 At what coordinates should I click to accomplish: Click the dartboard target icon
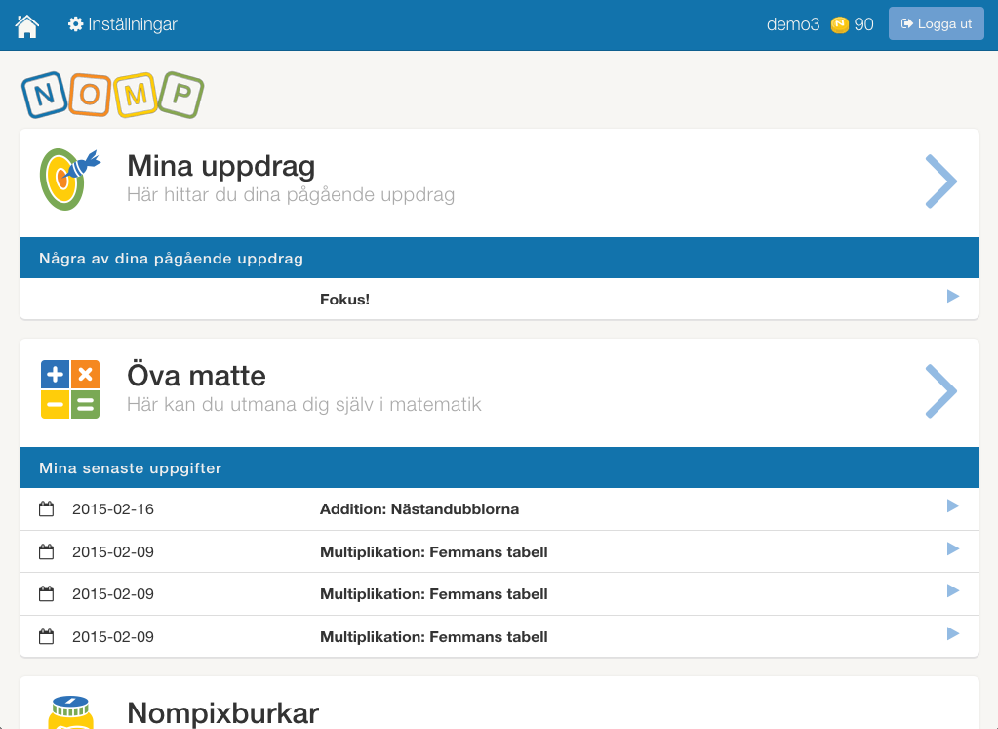pyautogui.click(x=69, y=180)
